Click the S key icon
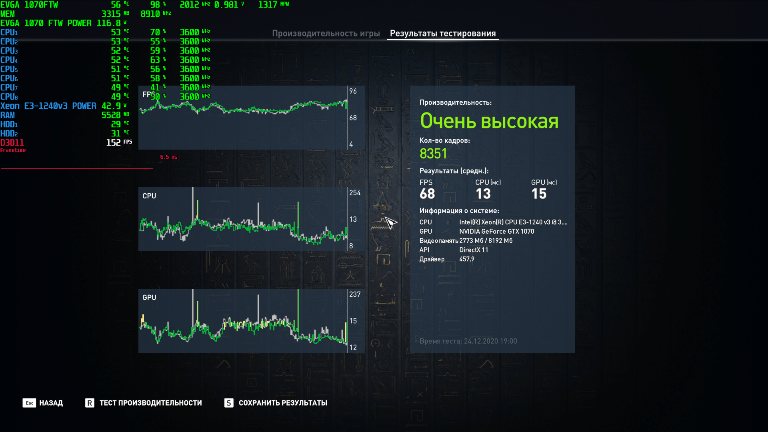Viewport: 768px width, 432px height. 229,403
